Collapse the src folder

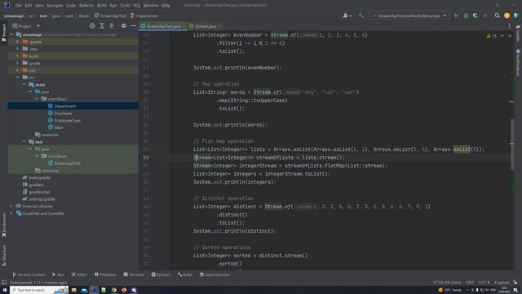pos(18,78)
